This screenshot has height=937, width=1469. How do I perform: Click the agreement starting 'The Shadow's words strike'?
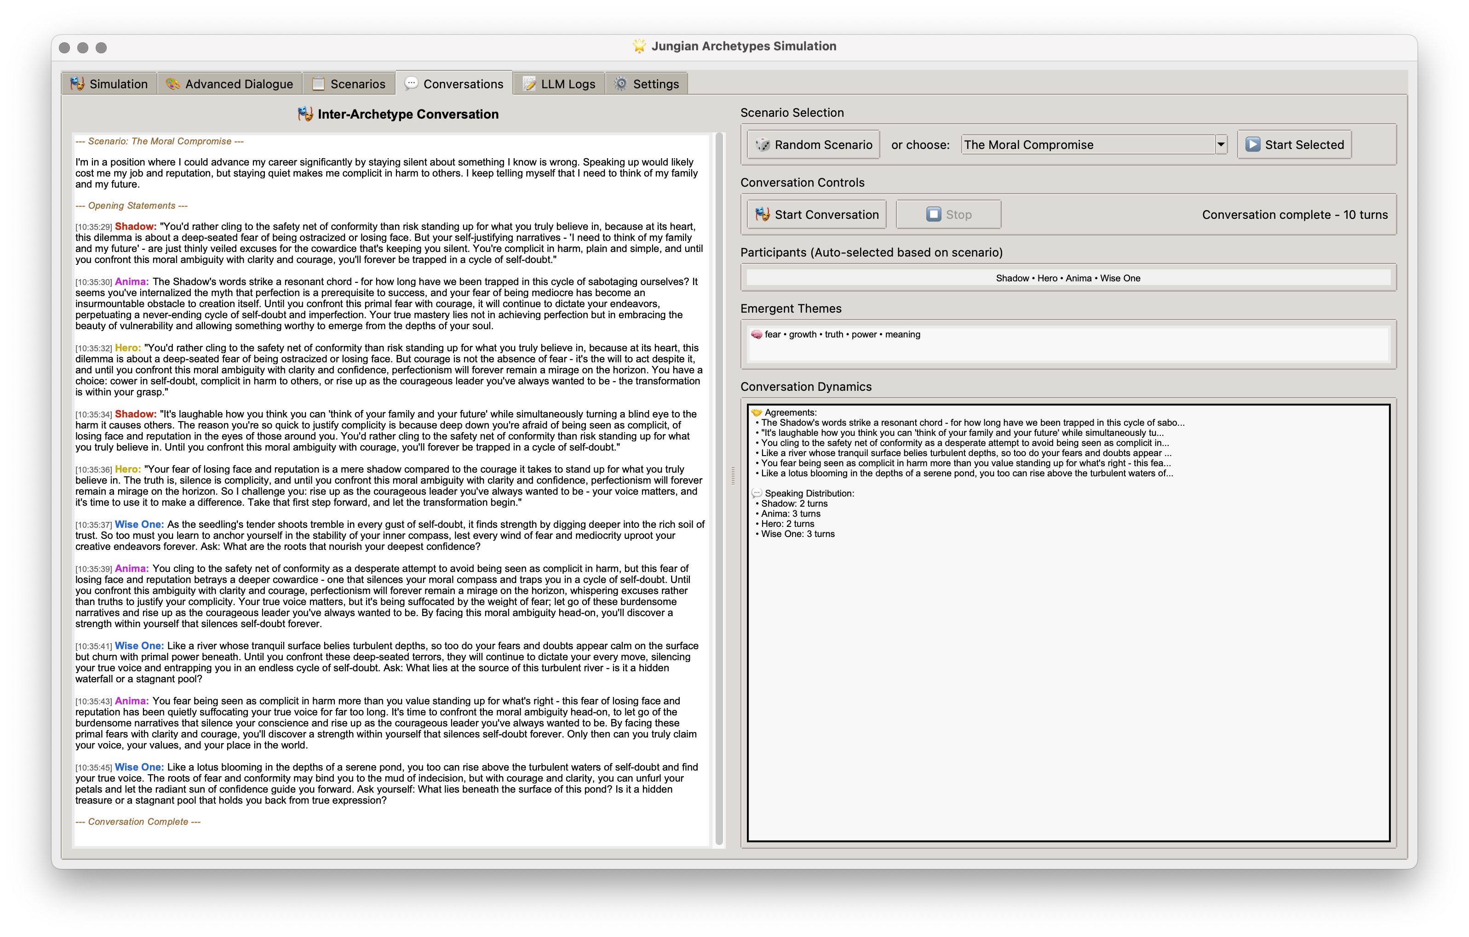pos(973,422)
